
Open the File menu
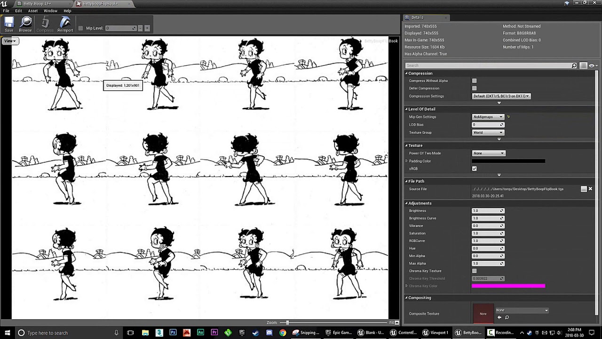pyautogui.click(x=6, y=11)
